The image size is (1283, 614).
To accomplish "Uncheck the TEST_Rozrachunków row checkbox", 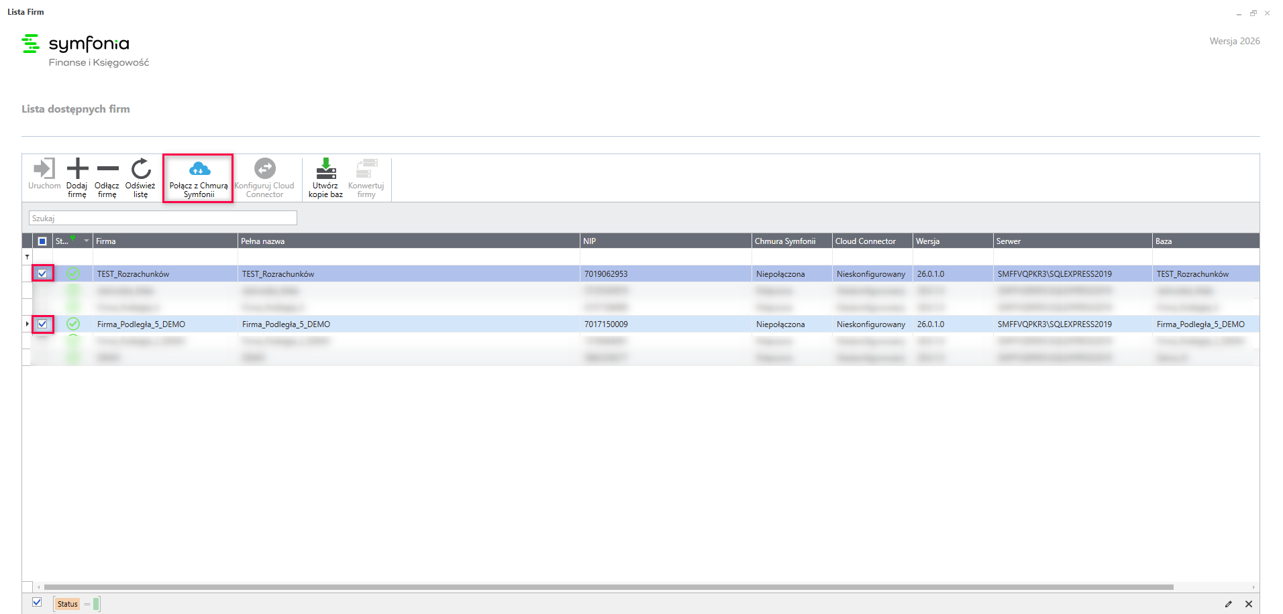I will pos(42,273).
